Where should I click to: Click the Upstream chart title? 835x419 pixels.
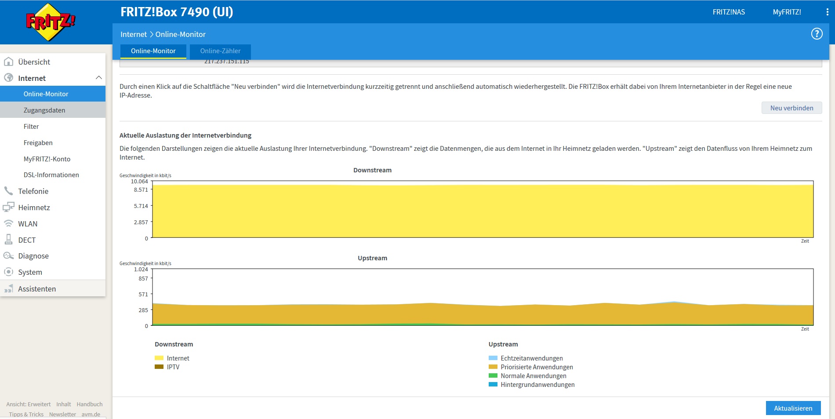372,258
